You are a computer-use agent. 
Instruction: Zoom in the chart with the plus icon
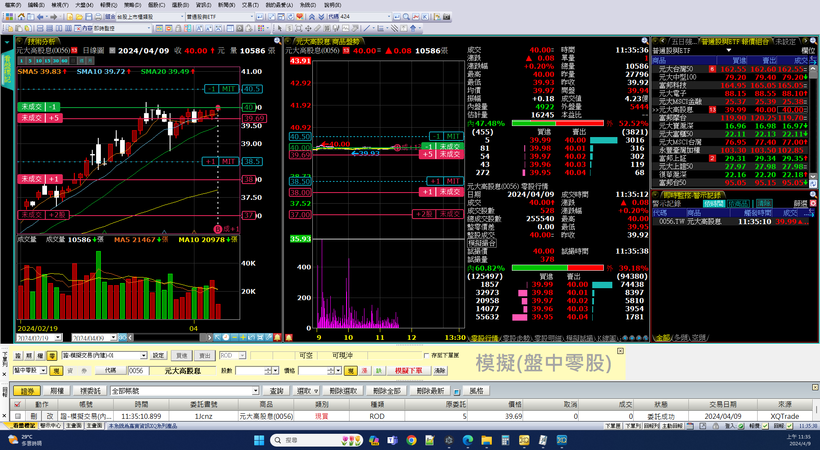coord(243,337)
